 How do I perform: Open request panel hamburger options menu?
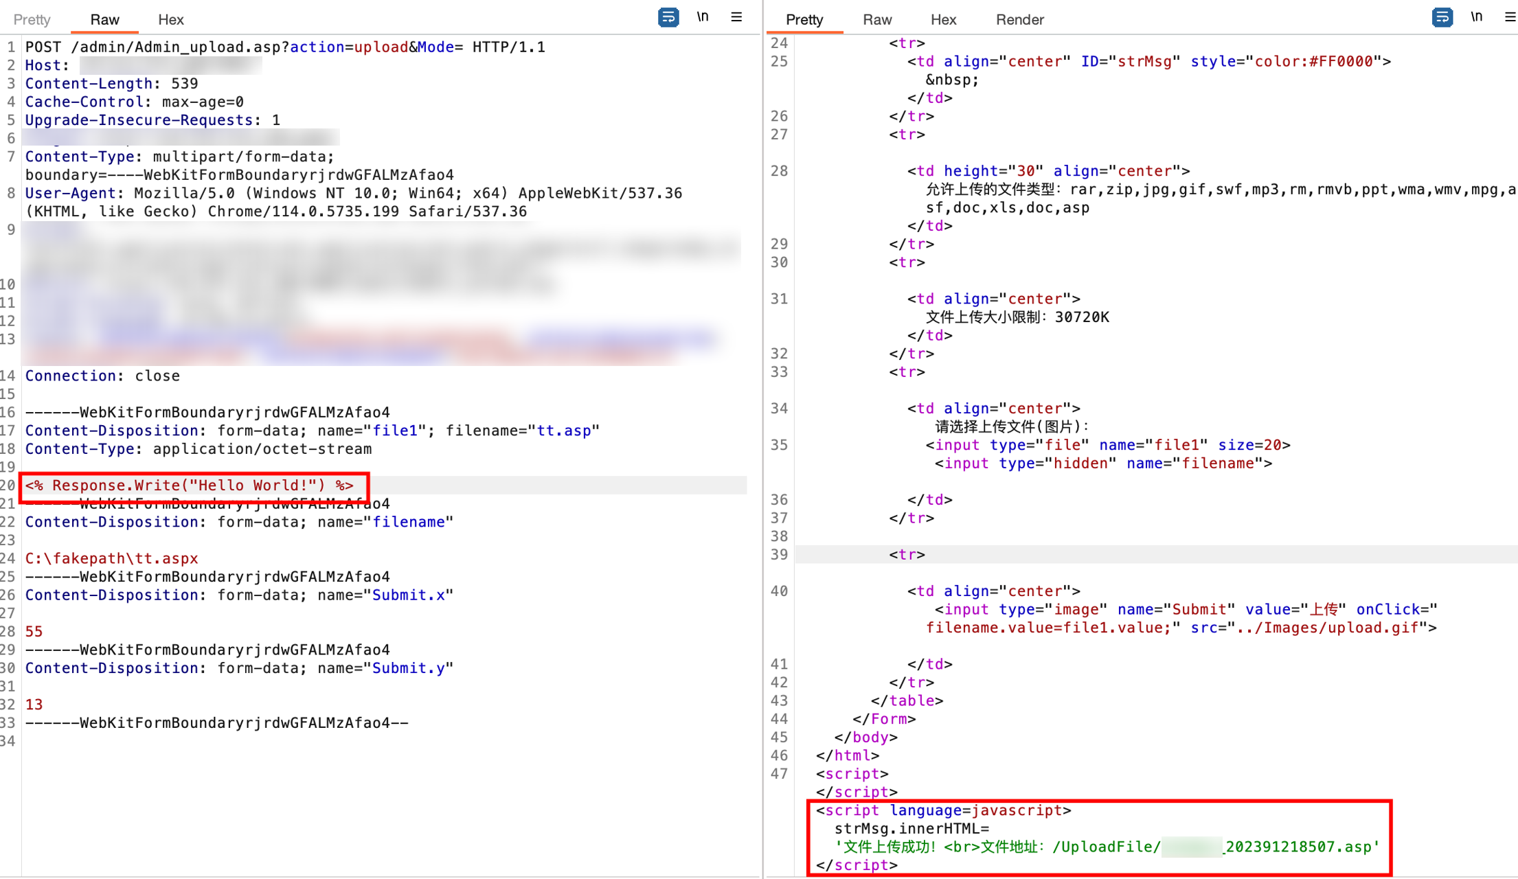(x=736, y=17)
